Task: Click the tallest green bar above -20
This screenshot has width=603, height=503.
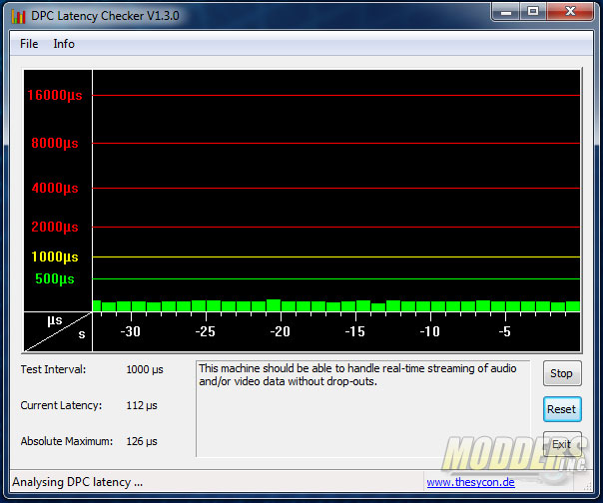Action: pos(274,305)
